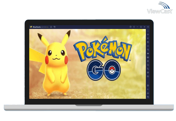Click the Android back arrow in sidebar
Screen dimensions: 176x121
pyautogui.click(x=148, y=89)
